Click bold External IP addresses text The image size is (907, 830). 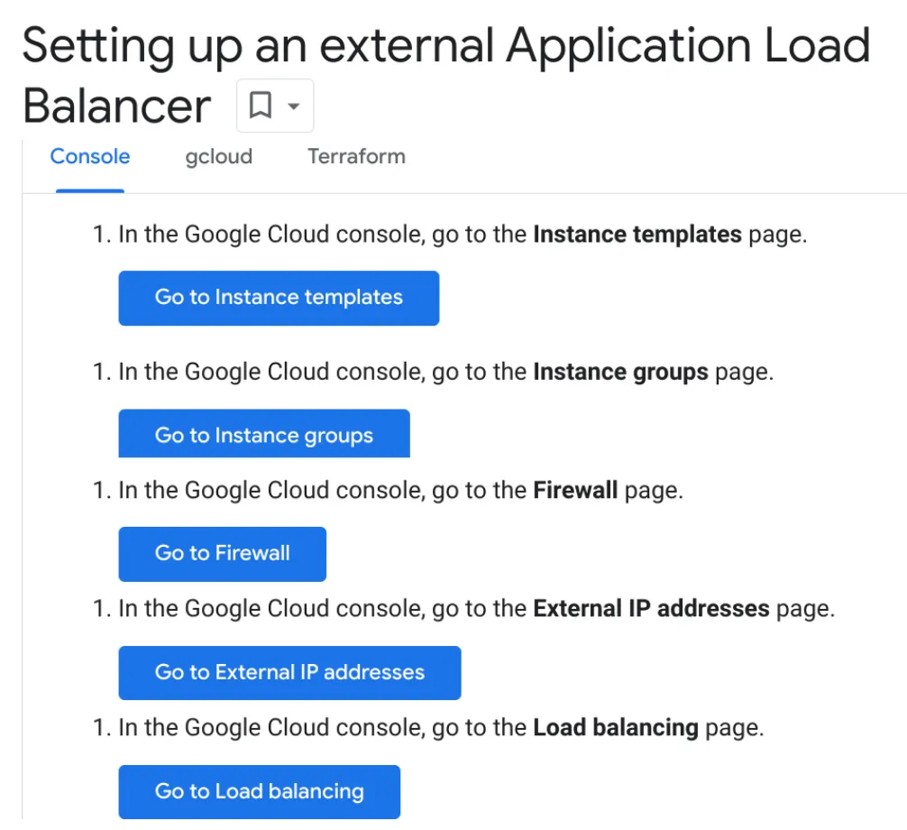coord(651,609)
